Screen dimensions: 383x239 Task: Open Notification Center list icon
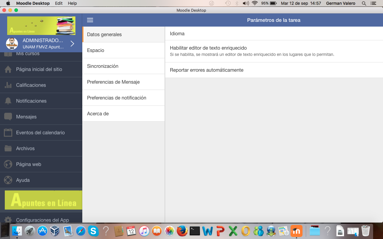coord(373,3)
